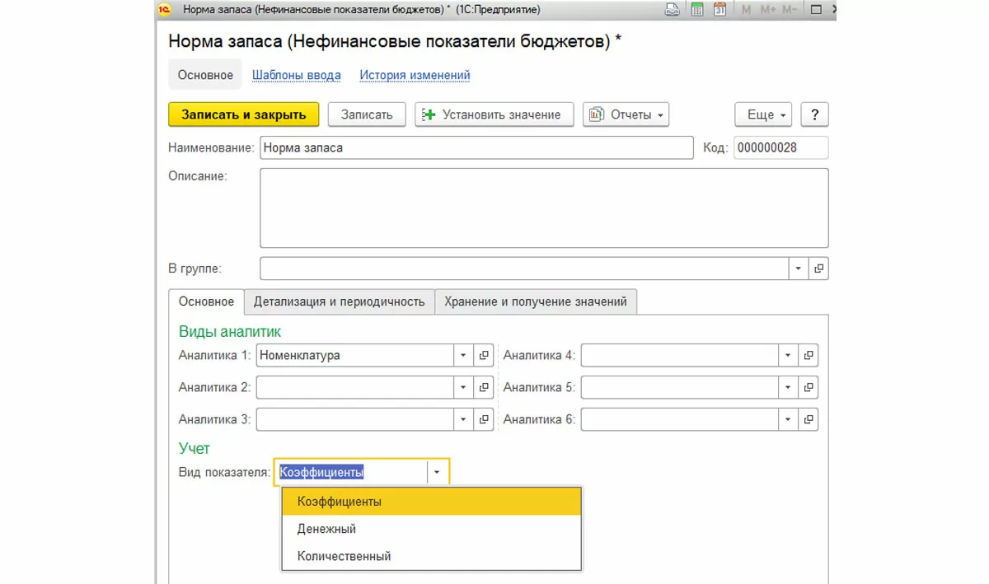Expand the Аналитика 5 dropdown arrow
The height and width of the screenshot is (584, 989).
pos(789,387)
